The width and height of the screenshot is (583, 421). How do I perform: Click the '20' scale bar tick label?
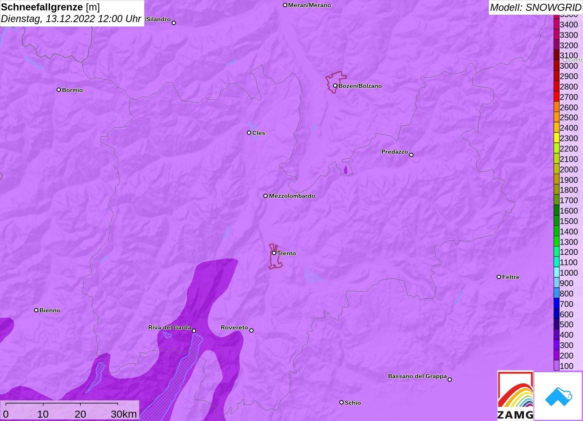(x=80, y=414)
